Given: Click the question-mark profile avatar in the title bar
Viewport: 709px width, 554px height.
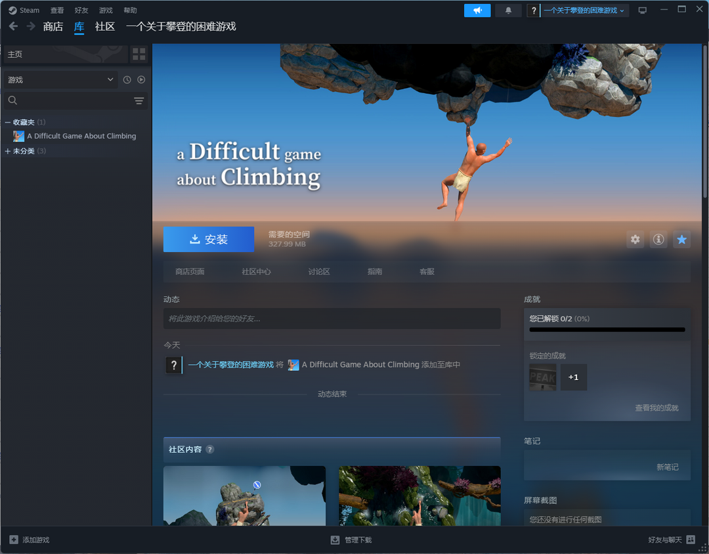Looking at the screenshot, I should click(x=534, y=11).
